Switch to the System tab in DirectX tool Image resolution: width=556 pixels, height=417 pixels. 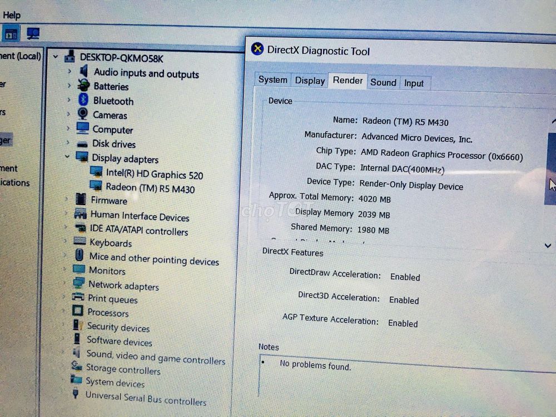[272, 79]
